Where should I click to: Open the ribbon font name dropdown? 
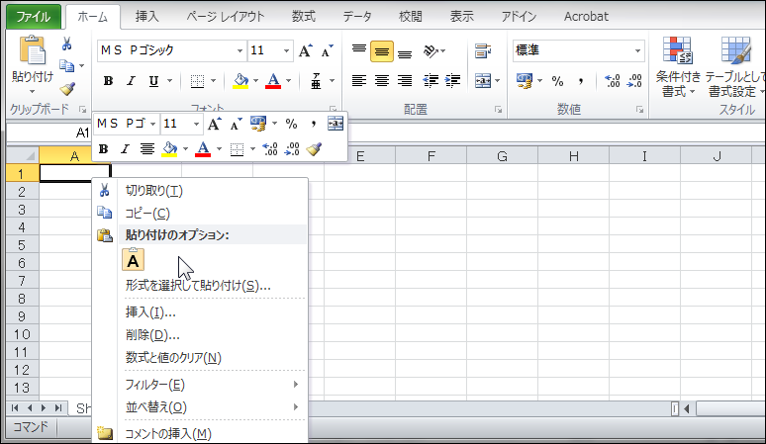point(239,51)
